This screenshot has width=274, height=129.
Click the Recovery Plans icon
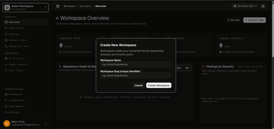coord(6,40)
